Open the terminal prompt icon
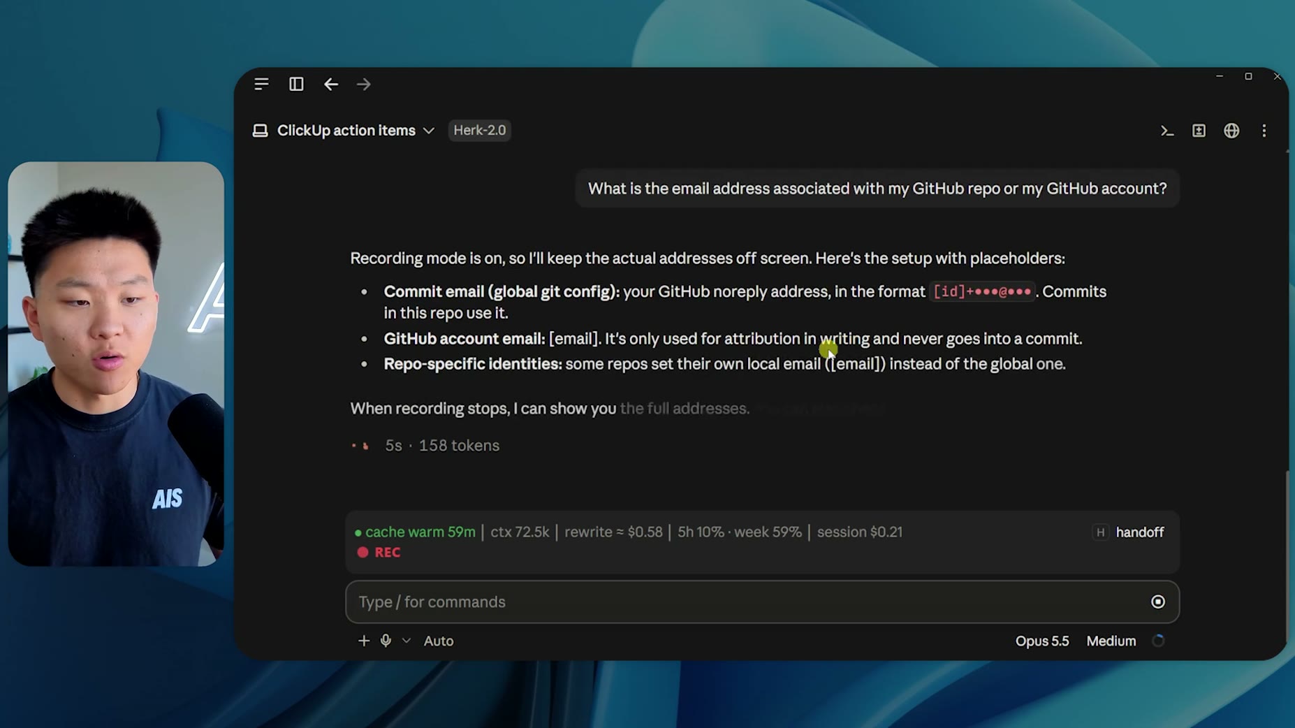Screen dimensions: 1295x728 tap(1166, 131)
